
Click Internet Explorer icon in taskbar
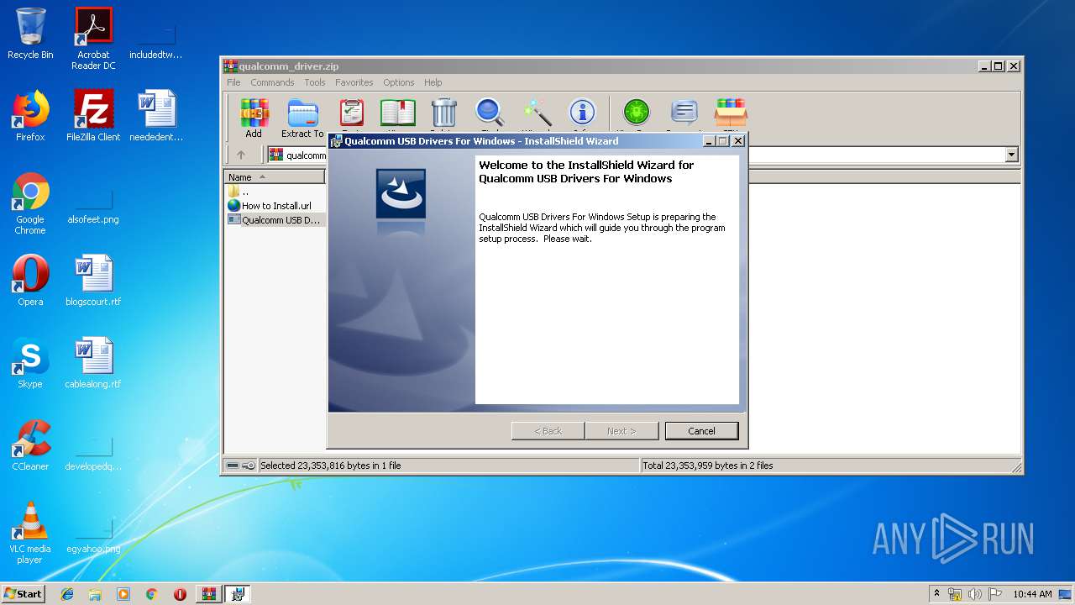(67, 594)
